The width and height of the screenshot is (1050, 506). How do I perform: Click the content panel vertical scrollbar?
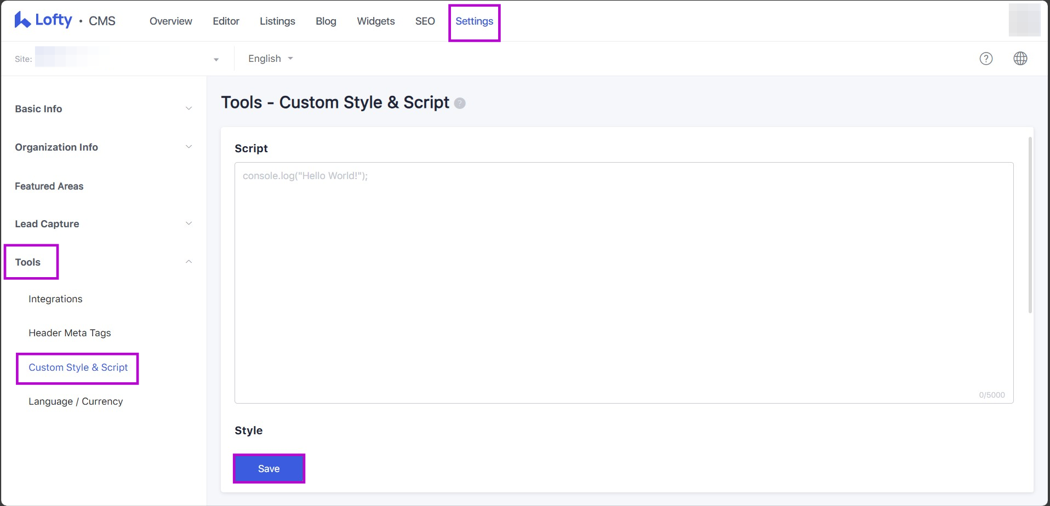[1030, 225]
